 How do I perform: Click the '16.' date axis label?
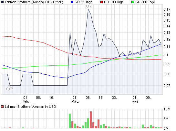pyautogui.click(x=52, y=98)
